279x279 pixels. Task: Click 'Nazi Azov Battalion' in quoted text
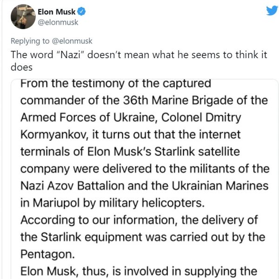(x=73, y=186)
